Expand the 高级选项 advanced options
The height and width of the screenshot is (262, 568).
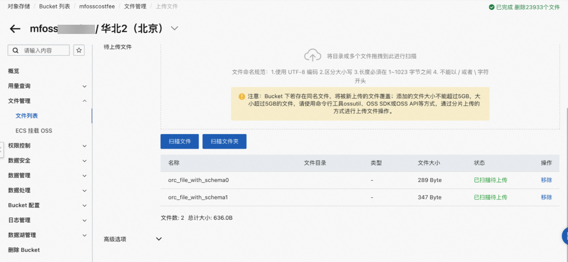(159, 239)
